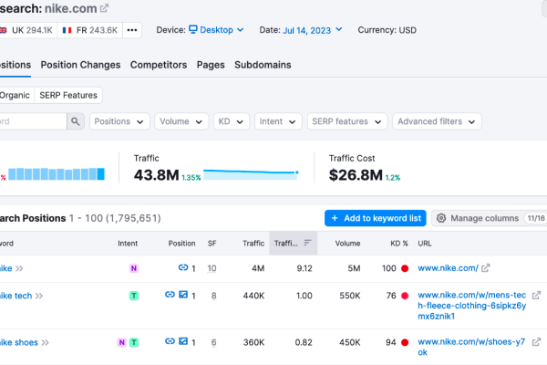Open the SERP features filter dropdown

347,121
